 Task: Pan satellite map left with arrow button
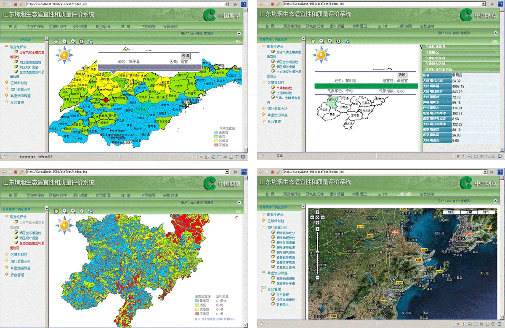click(x=312, y=217)
